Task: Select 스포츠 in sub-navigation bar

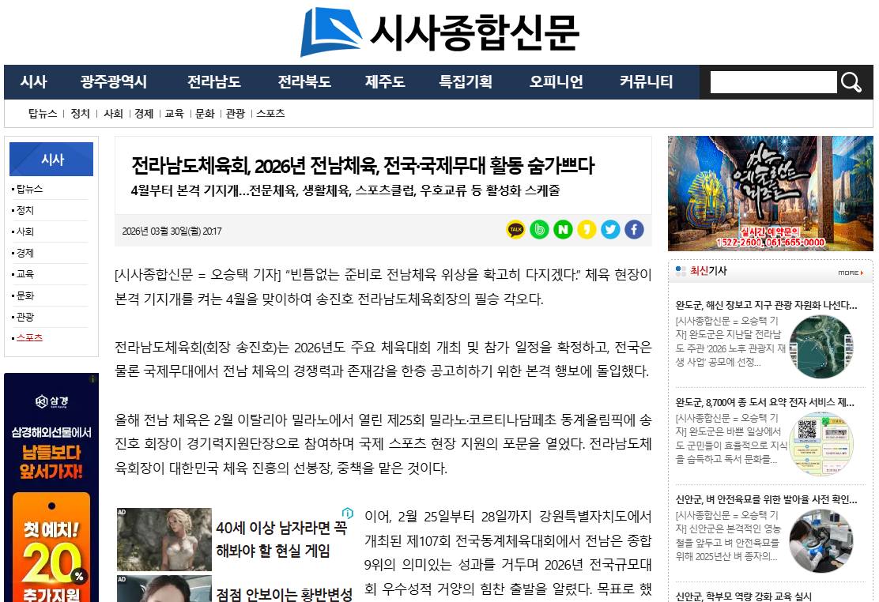Action: coord(271,113)
